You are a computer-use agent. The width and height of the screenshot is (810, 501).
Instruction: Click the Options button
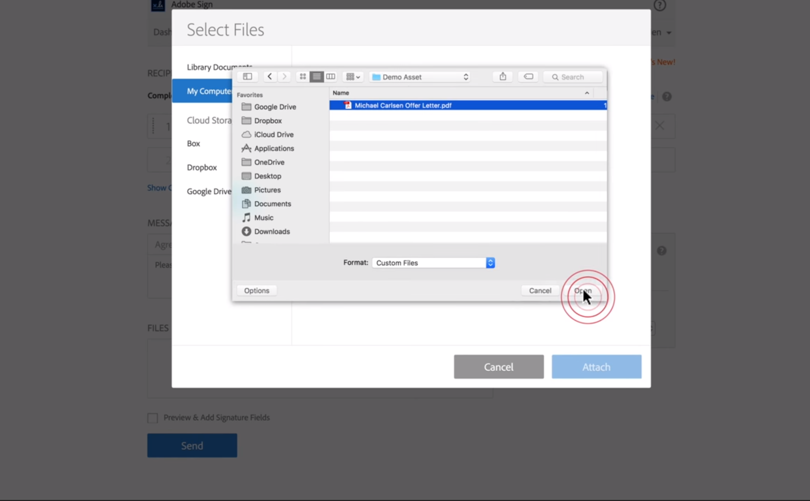pos(257,290)
